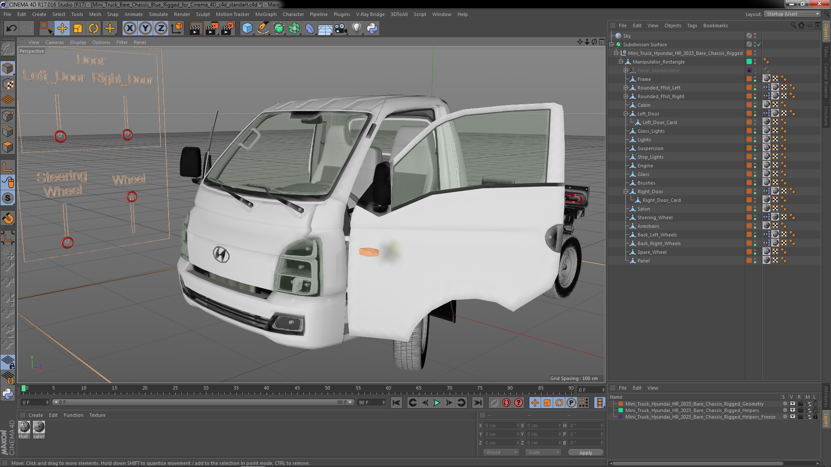Viewport: 831px width, 467px height.
Task: Click Render View clapperboard icon
Action: (196, 29)
